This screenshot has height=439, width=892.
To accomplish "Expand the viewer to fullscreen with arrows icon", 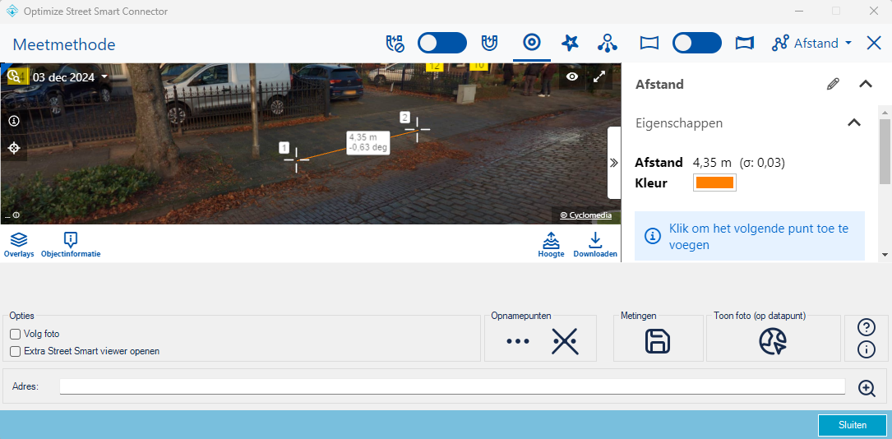I will (599, 76).
